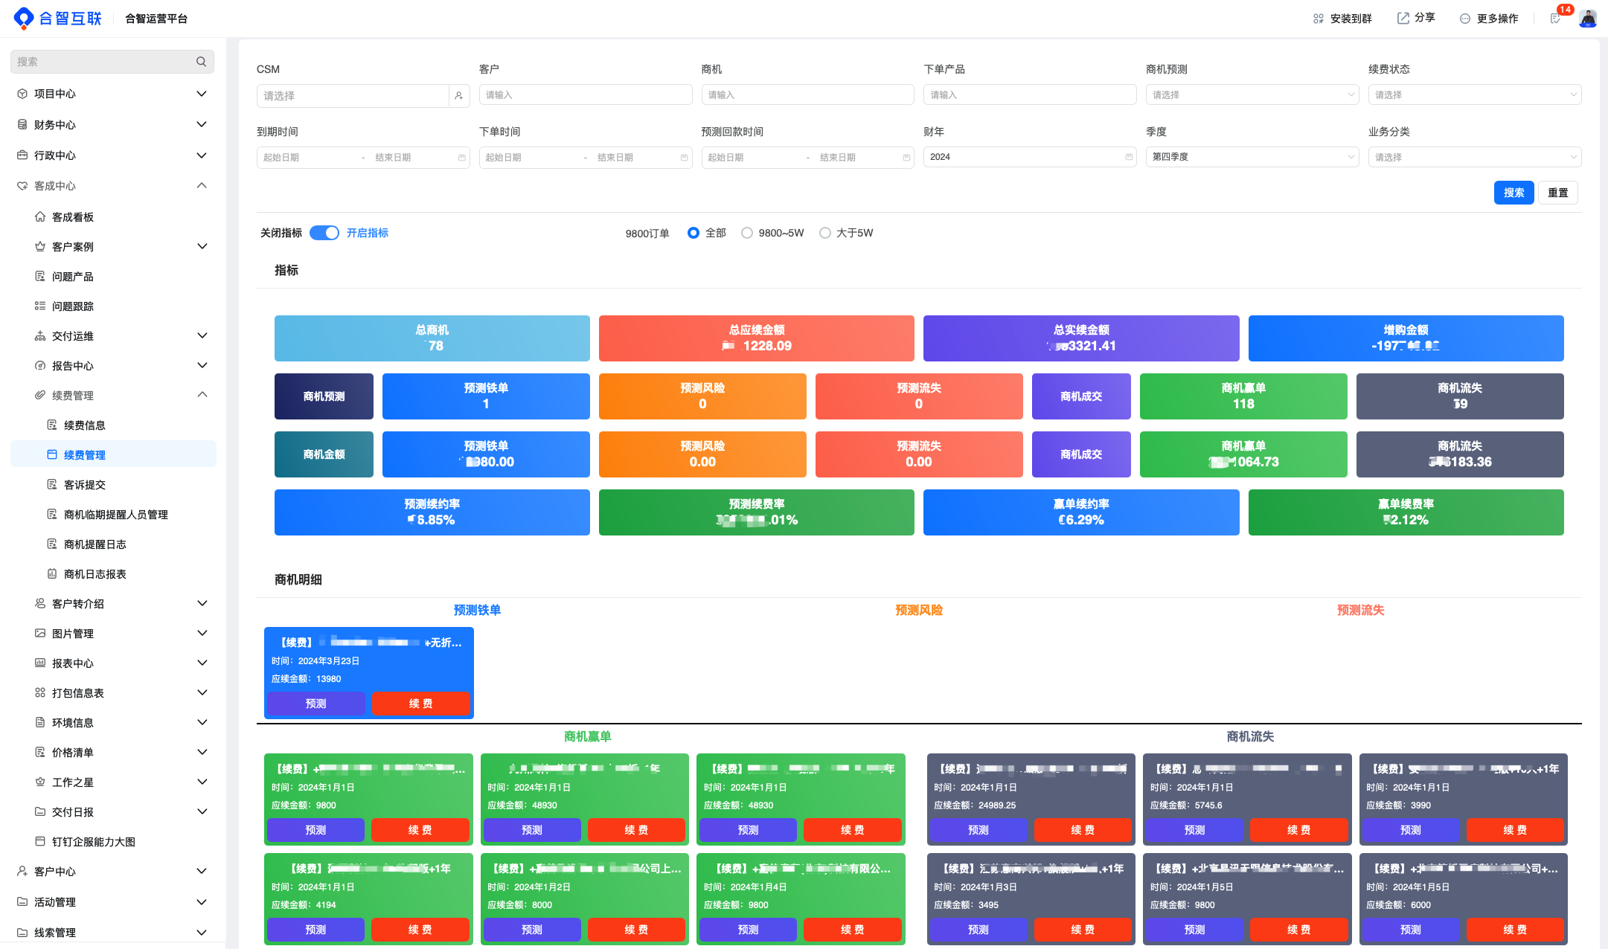
Task: Click the 总应续金额 red metric card
Action: pos(756,338)
